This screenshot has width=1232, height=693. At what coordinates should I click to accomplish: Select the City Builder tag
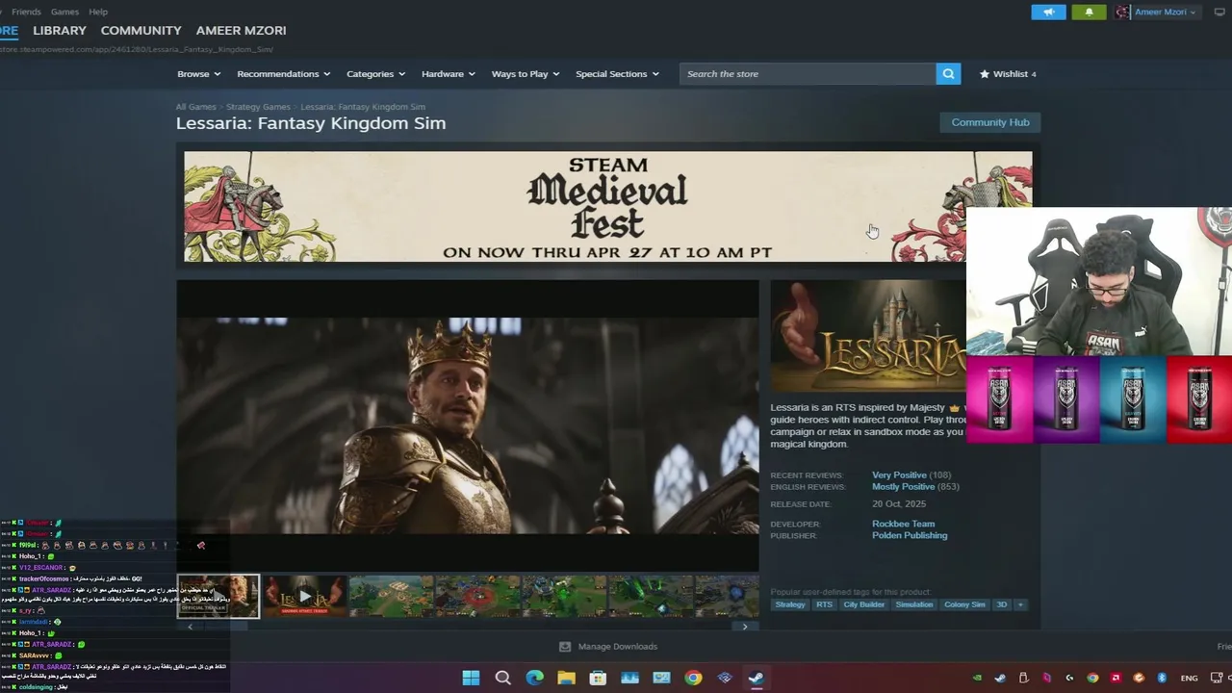click(x=864, y=604)
